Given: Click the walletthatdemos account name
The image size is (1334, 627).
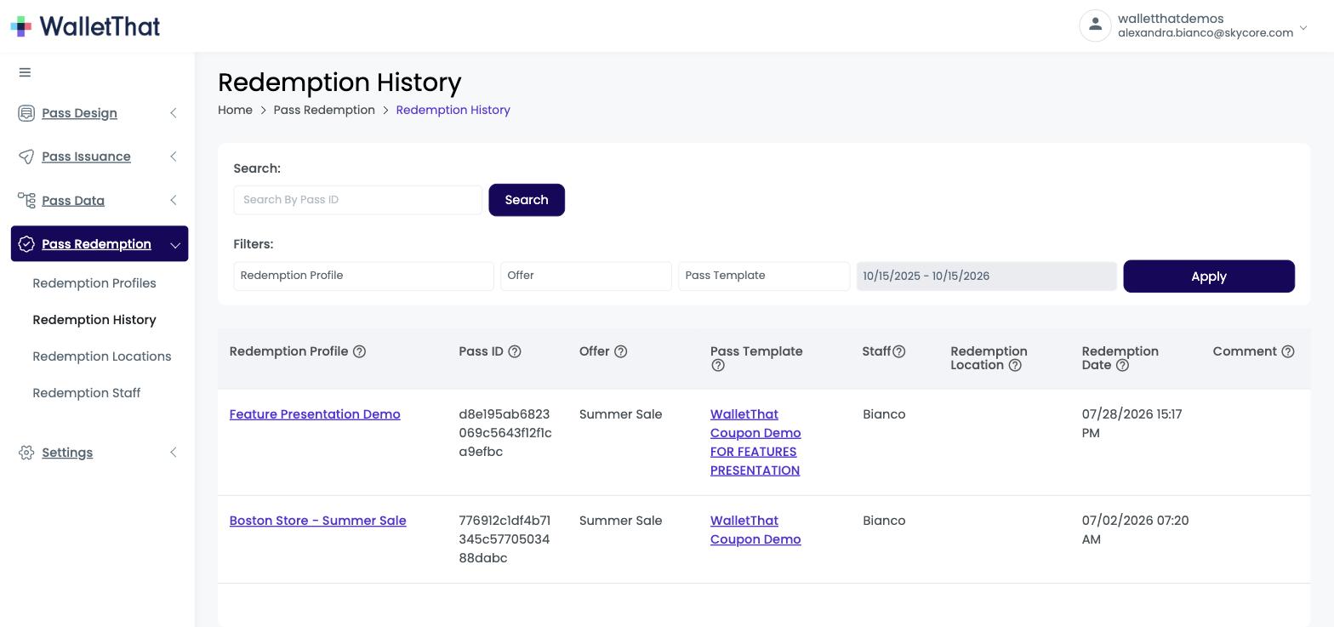Looking at the screenshot, I should (x=1171, y=19).
